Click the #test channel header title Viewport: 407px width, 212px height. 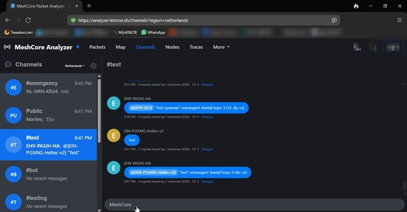click(x=114, y=64)
